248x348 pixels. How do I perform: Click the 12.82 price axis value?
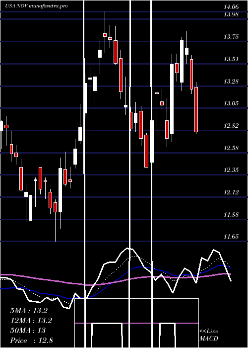click(231, 126)
